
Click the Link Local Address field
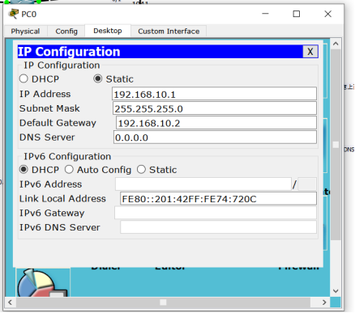coord(218,199)
